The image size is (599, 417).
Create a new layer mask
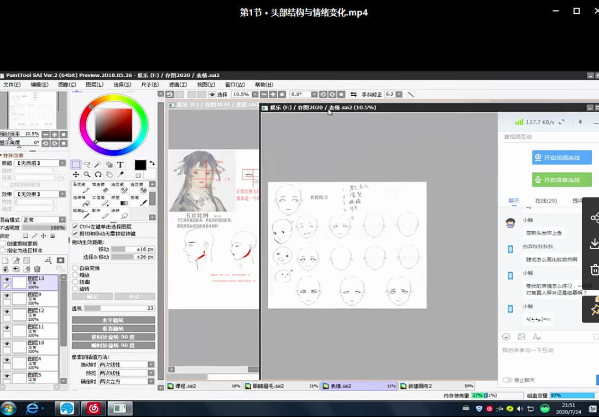[60, 260]
